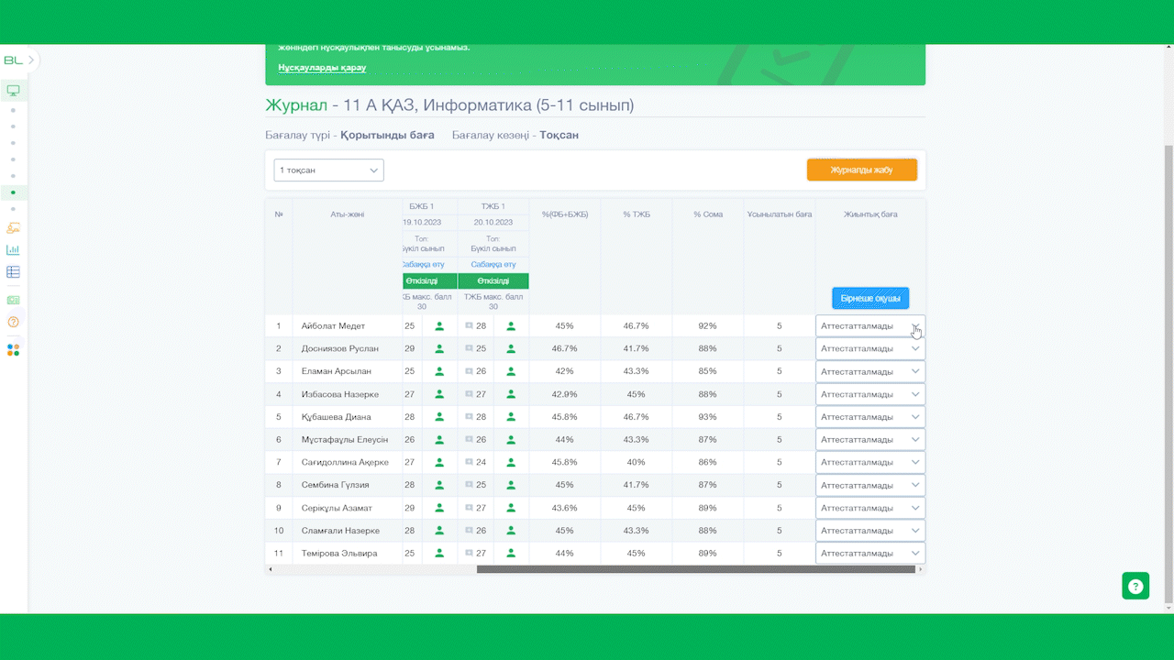Open the colorful apps dots icon
This screenshot has width=1174, height=660.
point(13,350)
